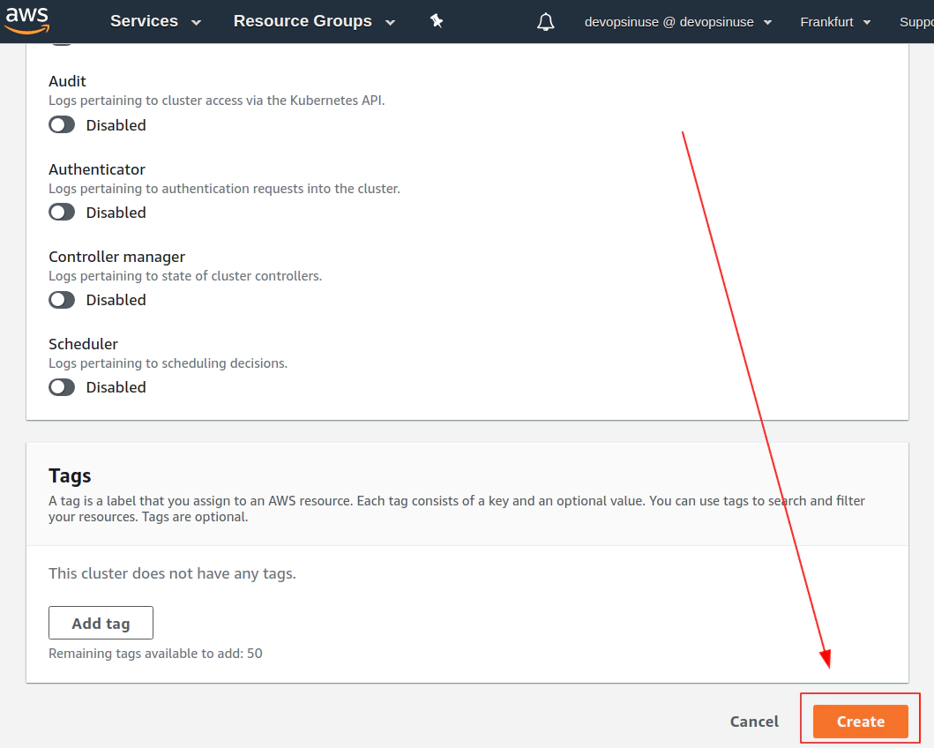The width and height of the screenshot is (934, 748).
Task: Click the partially hidden toggle at top
Action: 62,43
